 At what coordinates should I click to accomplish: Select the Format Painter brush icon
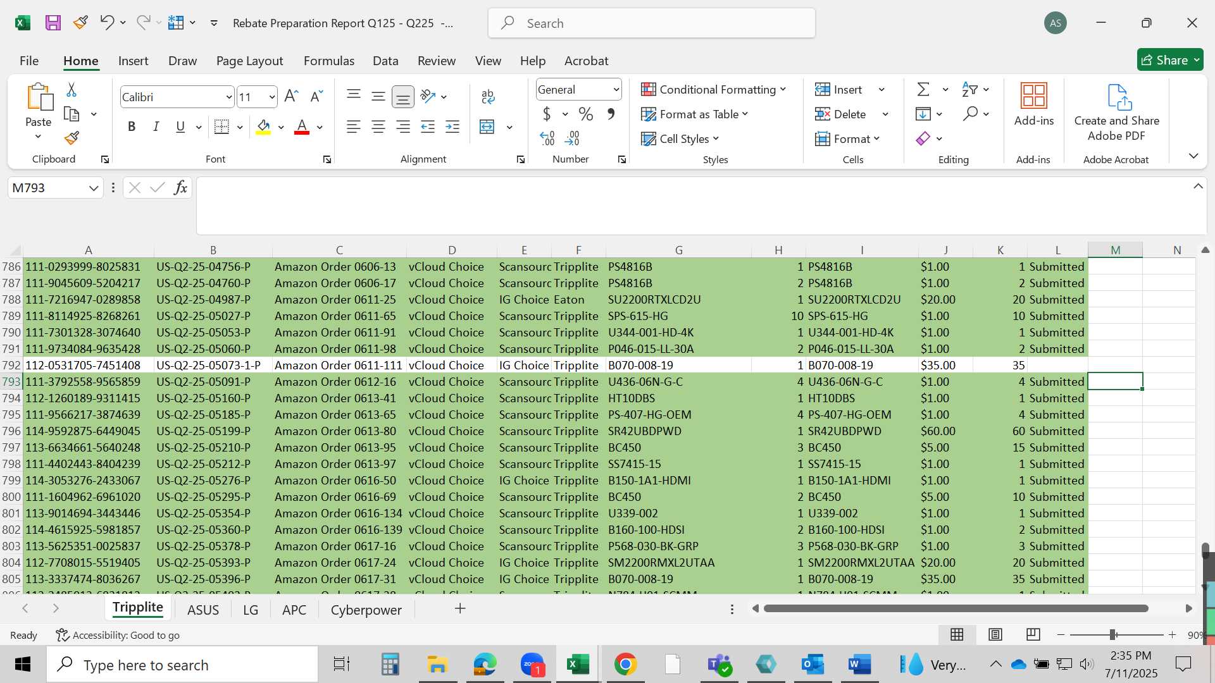coord(72,138)
